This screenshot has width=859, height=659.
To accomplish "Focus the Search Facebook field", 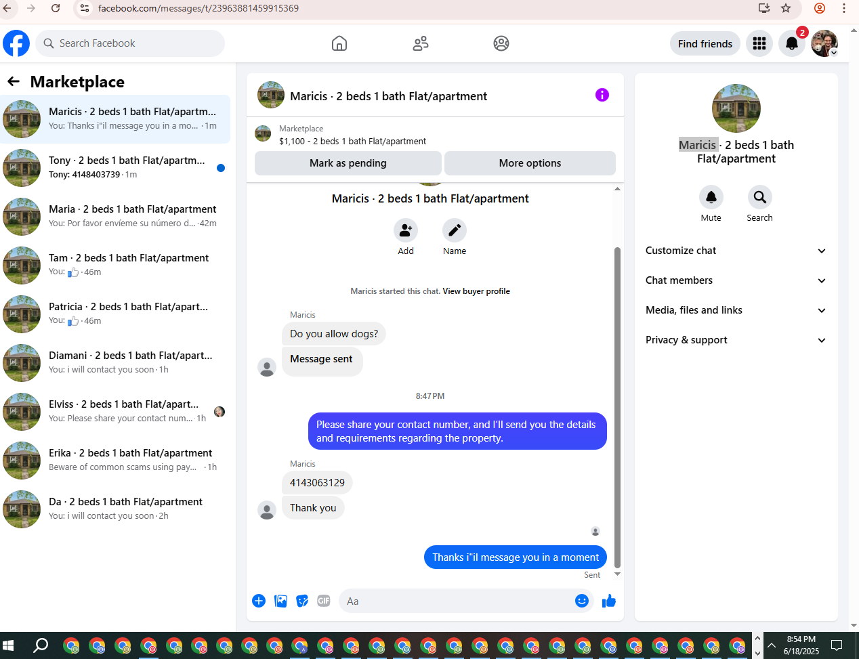I will point(130,43).
